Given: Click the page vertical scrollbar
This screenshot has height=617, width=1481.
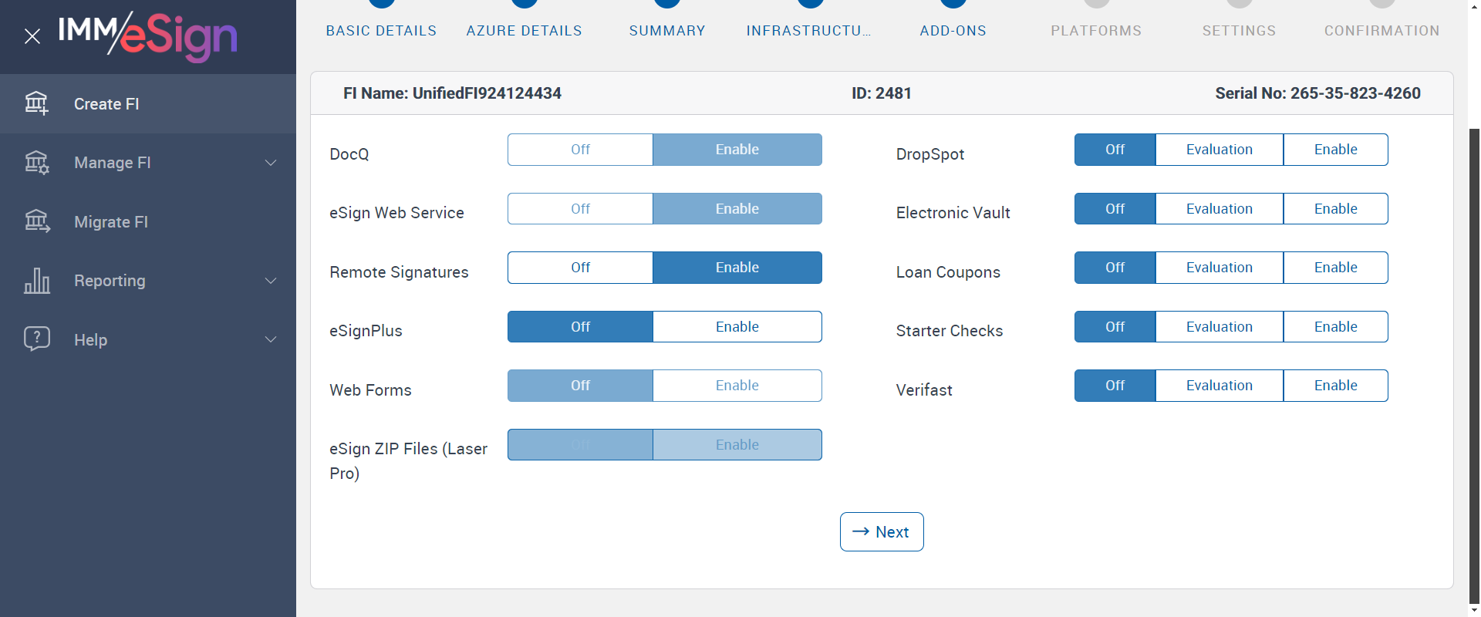Looking at the screenshot, I should [x=1474, y=366].
